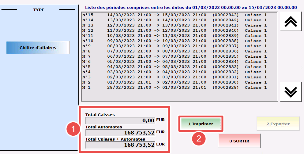Select period N°10 starting 09/03/2023
304x154 pixels.
(x=175, y=41)
